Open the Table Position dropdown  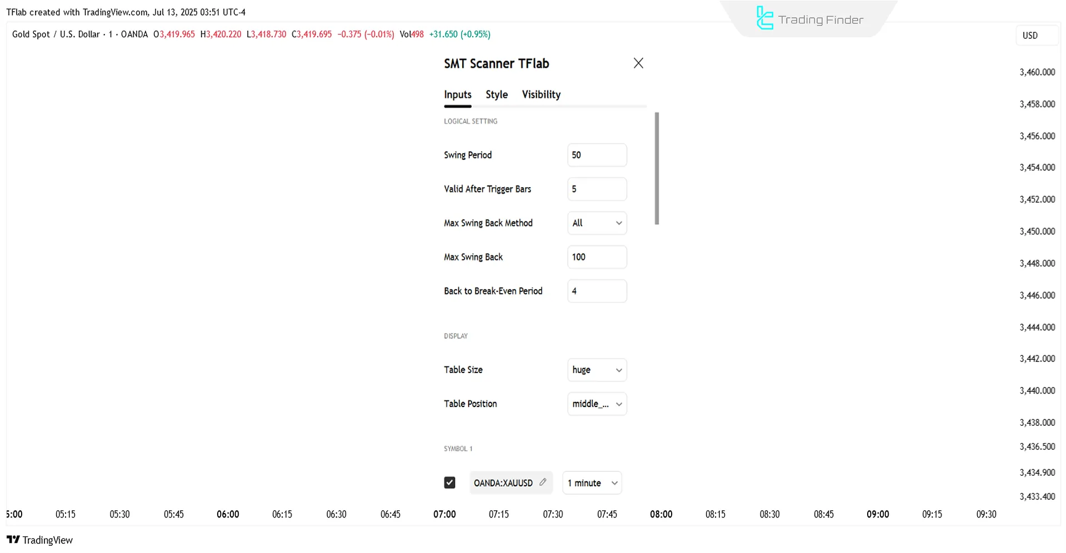click(x=597, y=404)
